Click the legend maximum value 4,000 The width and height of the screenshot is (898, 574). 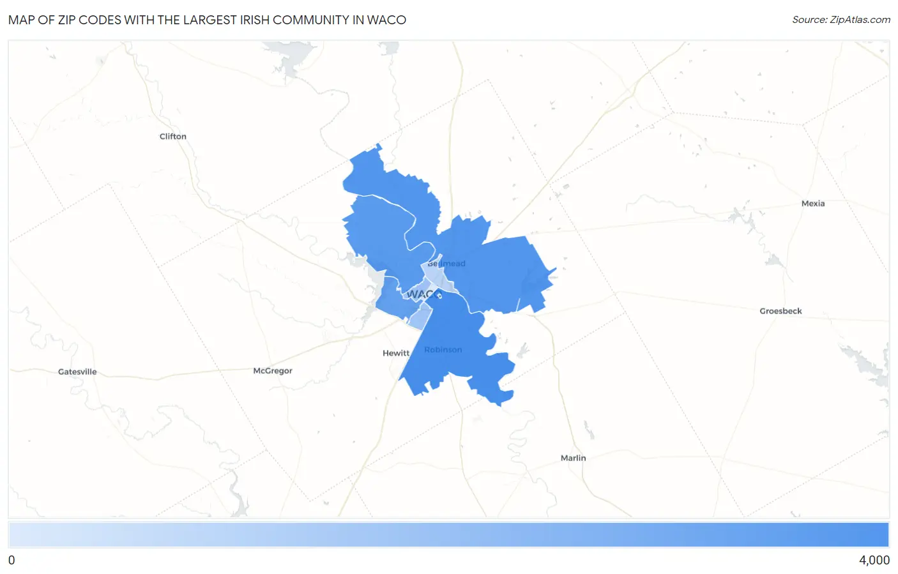pyautogui.click(x=874, y=560)
